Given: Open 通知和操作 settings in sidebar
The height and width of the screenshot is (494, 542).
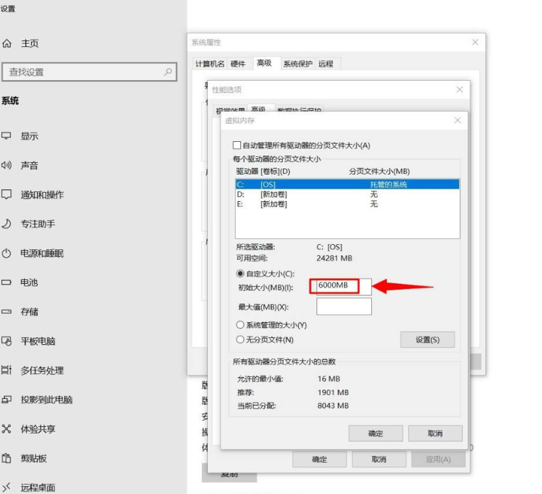Looking at the screenshot, I should click(x=42, y=195).
